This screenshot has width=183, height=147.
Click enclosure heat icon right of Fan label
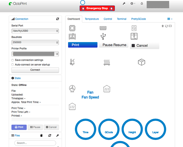107,89
